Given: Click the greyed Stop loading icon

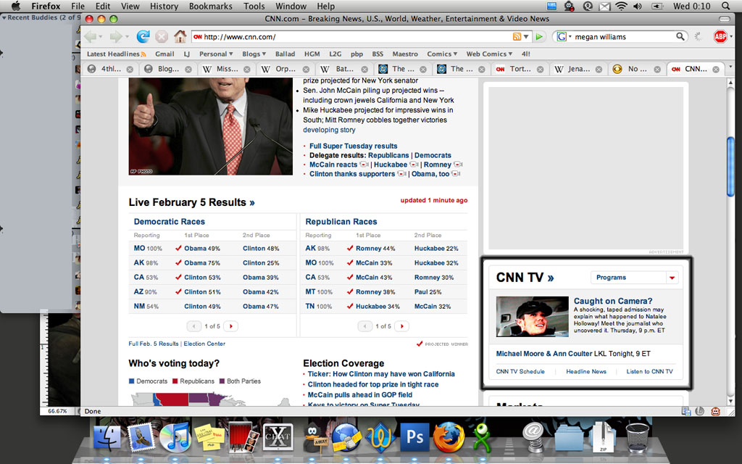Looking at the screenshot, I should pyautogui.click(x=162, y=36).
